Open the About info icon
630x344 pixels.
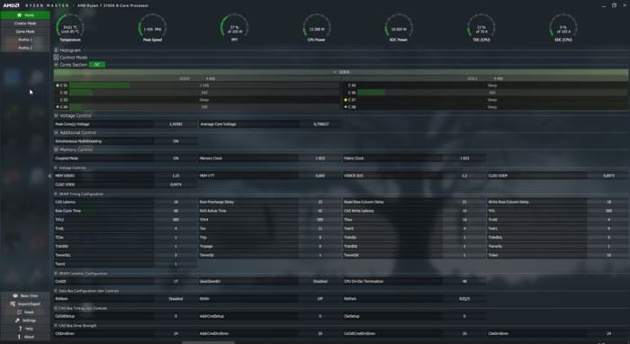click(x=19, y=337)
